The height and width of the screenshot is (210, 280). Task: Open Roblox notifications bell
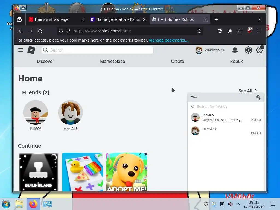tap(235, 50)
